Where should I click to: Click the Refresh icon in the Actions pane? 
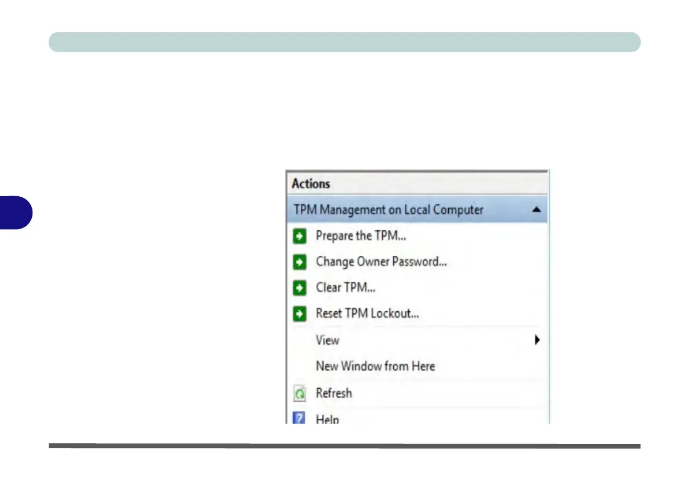(300, 393)
